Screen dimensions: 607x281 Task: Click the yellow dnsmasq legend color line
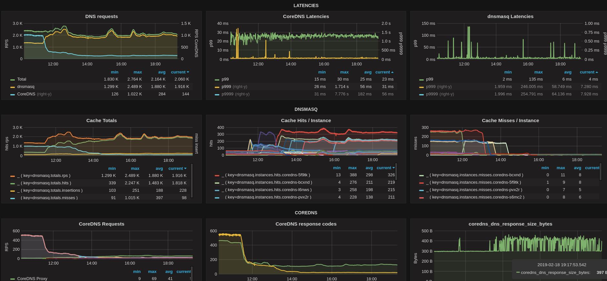13,87
